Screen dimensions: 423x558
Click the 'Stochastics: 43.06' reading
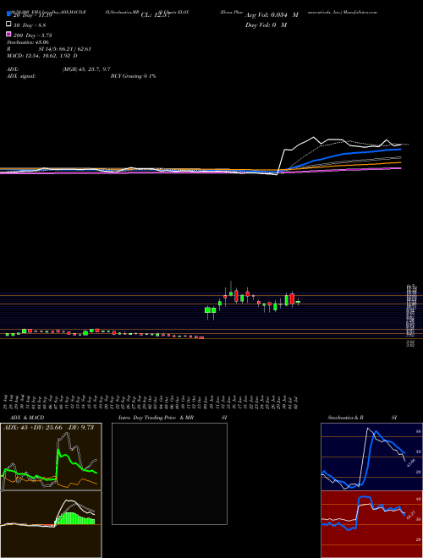coord(27,42)
